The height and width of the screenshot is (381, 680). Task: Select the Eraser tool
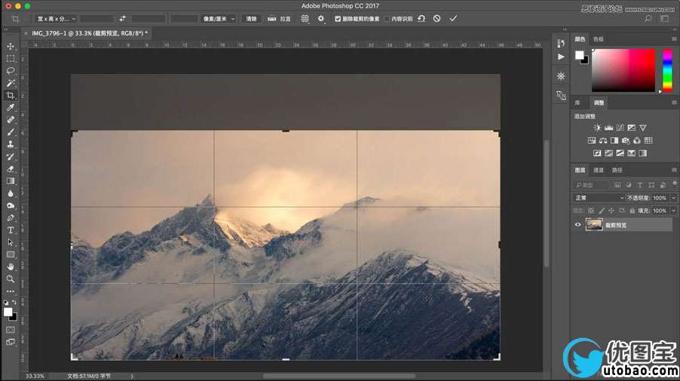point(11,169)
